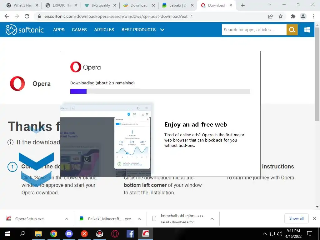Click the Opera ad-blocker preview image
The height and width of the screenshot is (240, 320).
[106, 140]
